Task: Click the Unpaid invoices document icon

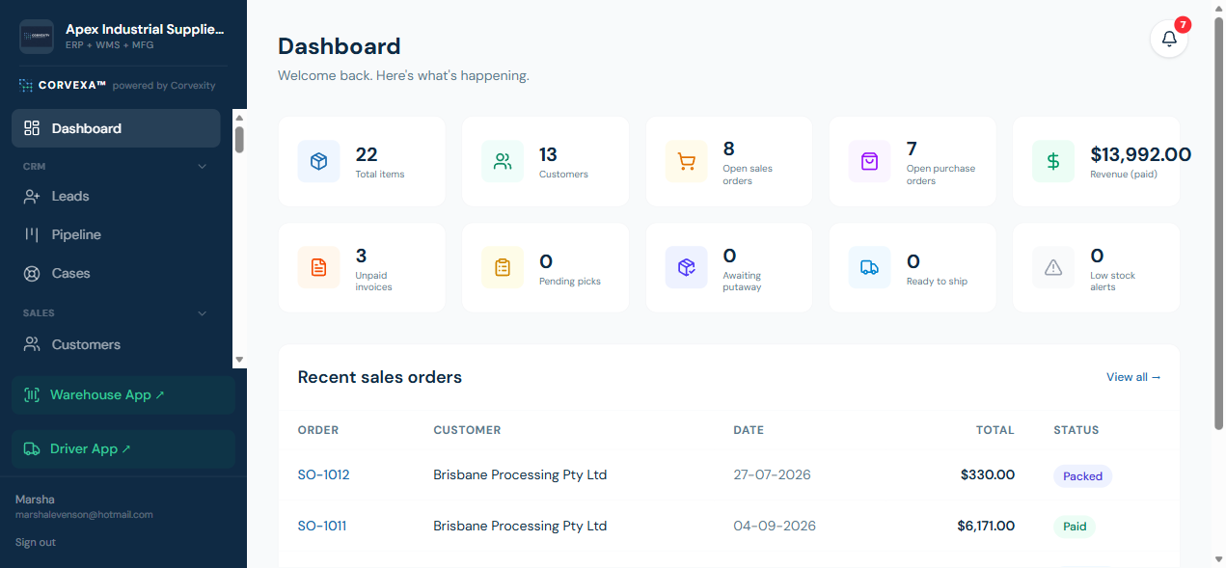Action: (x=318, y=268)
